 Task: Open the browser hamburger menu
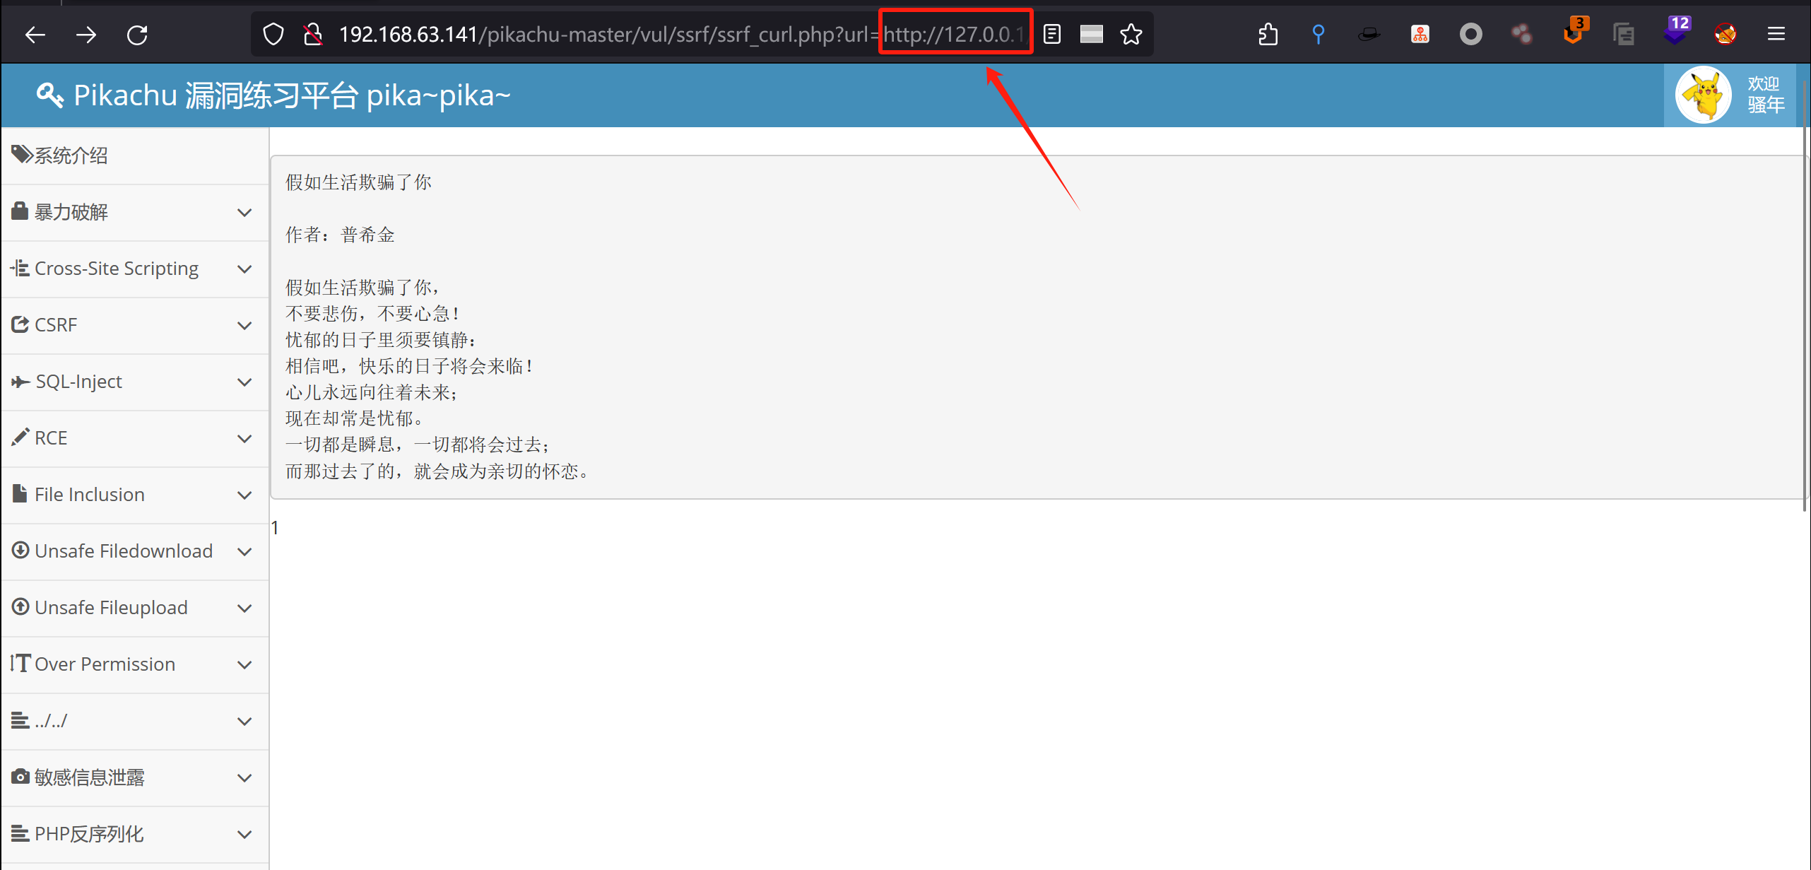(x=1776, y=34)
